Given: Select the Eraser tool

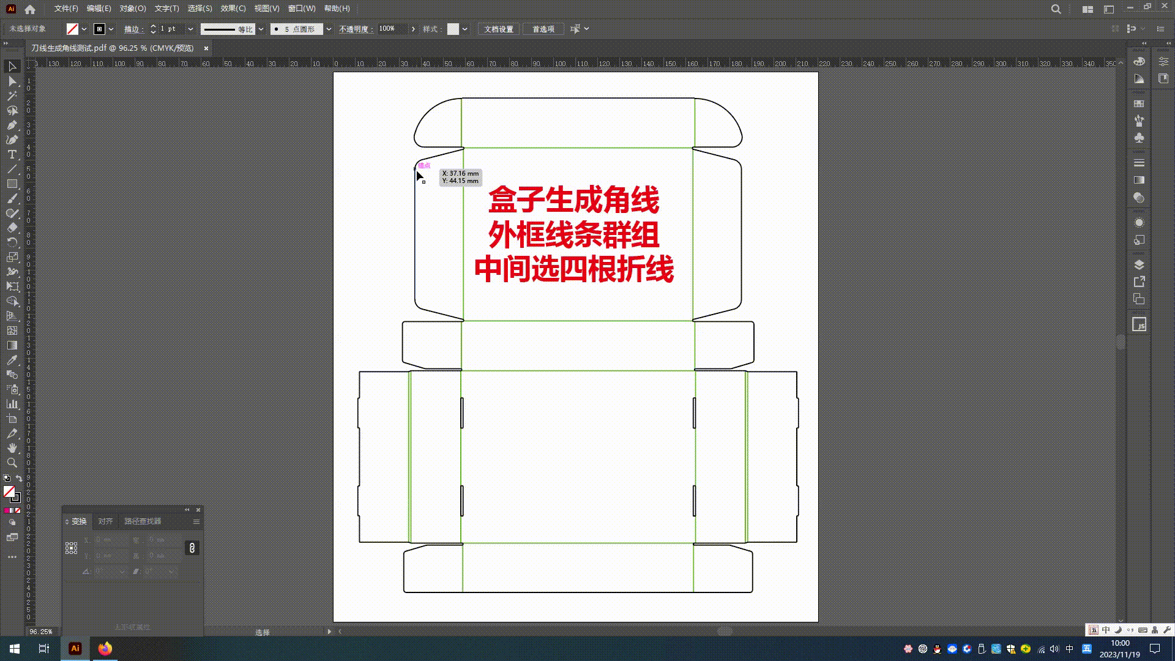Looking at the screenshot, I should coord(12,228).
